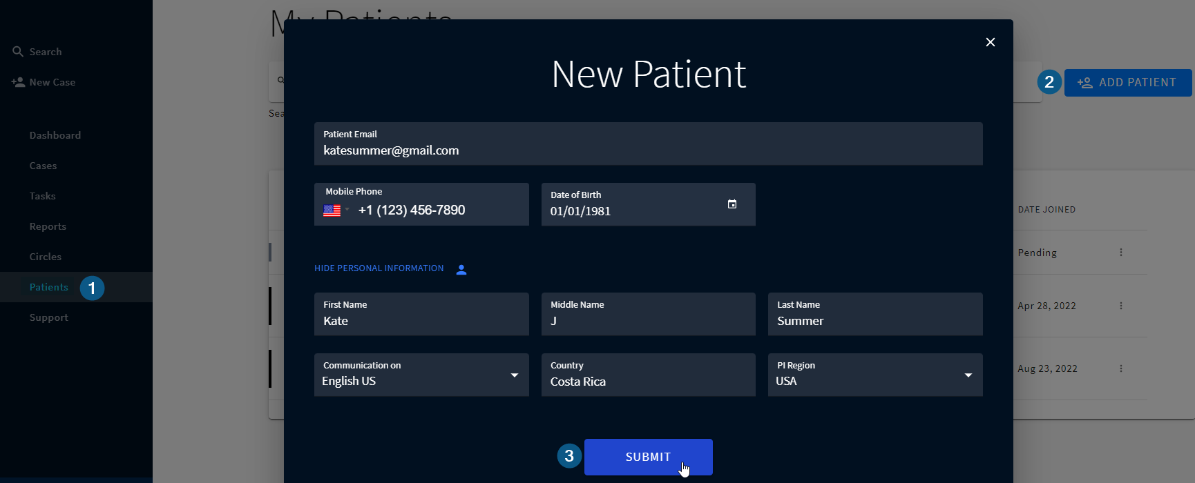Expand the Communication on dropdown
Viewport: 1195px width, 483px height.
pyautogui.click(x=514, y=375)
